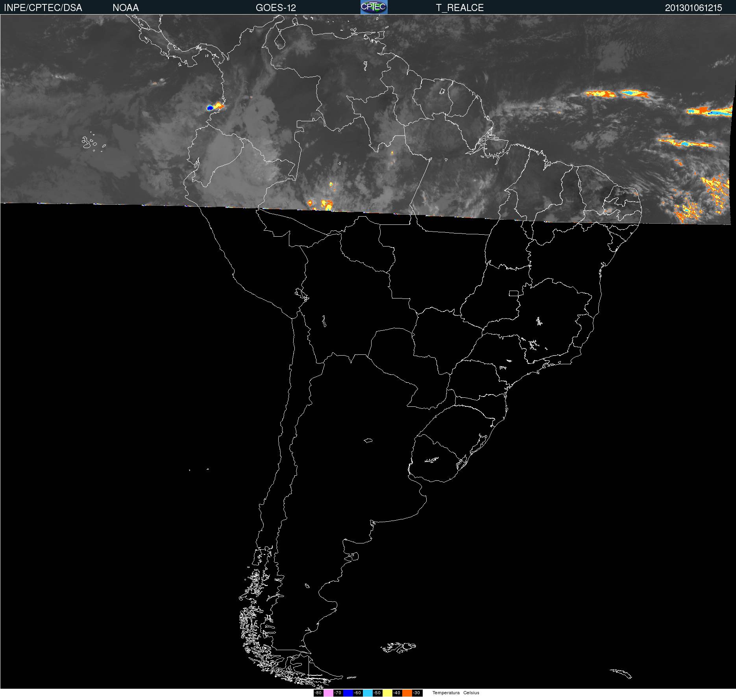Click the -80 legend value
The width and height of the screenshot is (736, 697).
(x=318, y=693)
